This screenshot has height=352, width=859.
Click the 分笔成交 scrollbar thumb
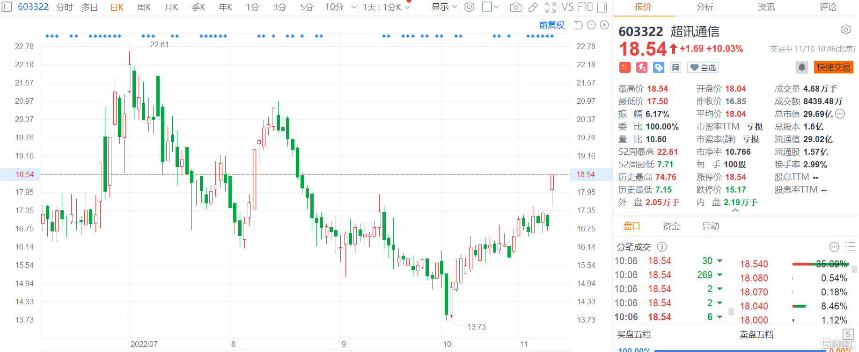[x=731, y=311]
